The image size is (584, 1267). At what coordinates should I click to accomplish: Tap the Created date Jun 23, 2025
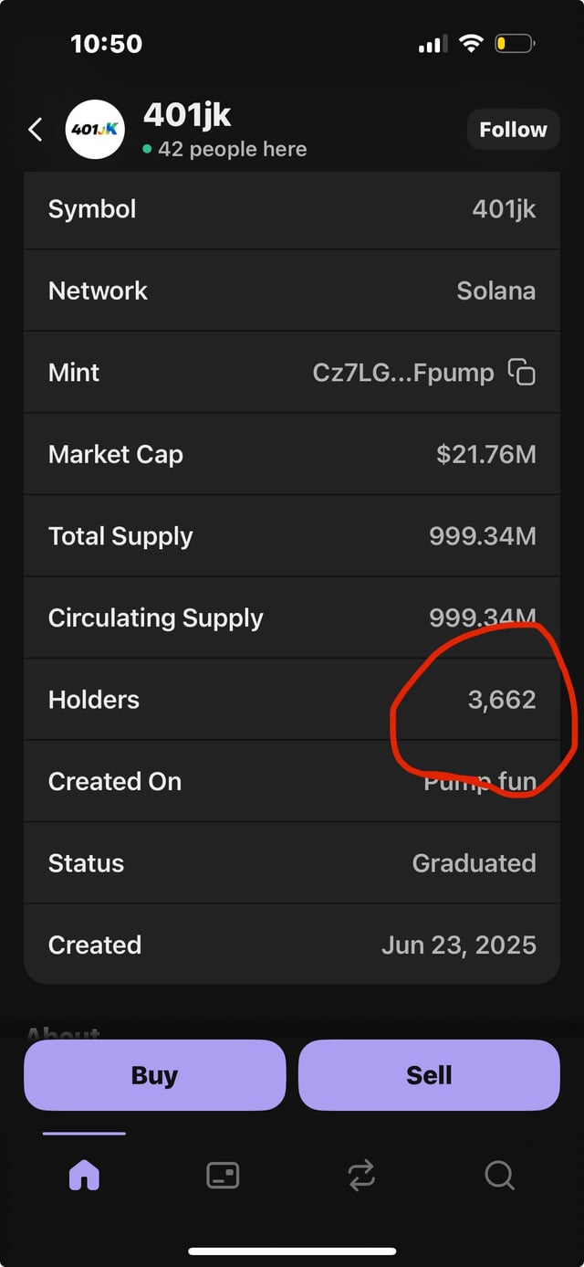458,945
